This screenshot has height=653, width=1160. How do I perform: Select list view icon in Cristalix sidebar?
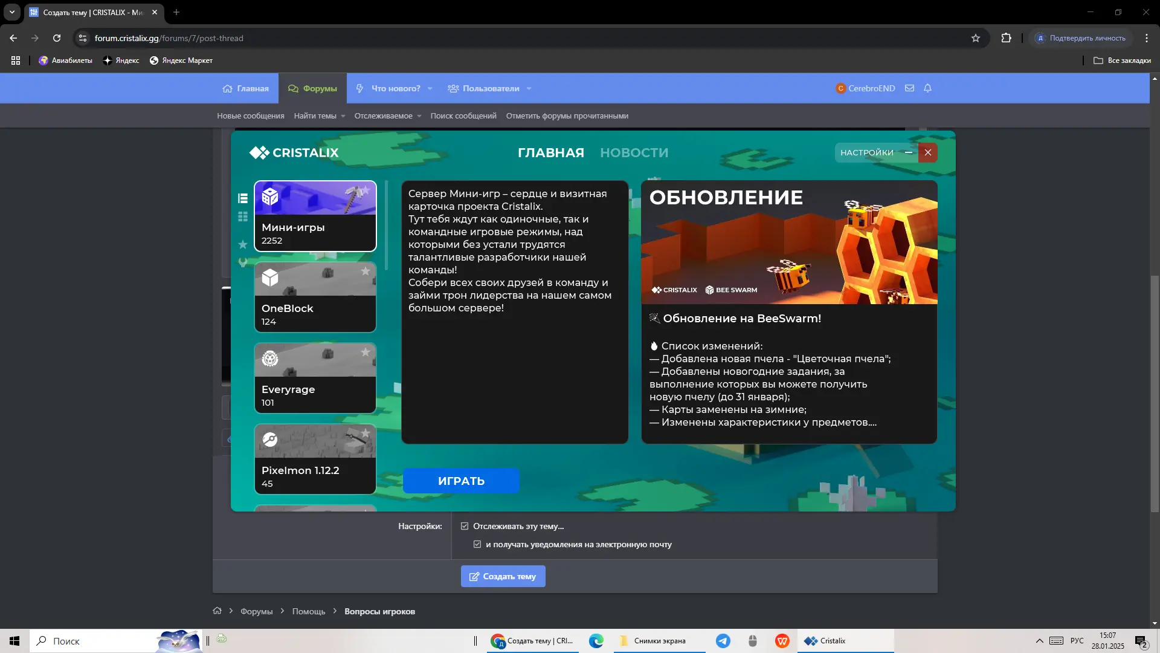tap(243, 198)
